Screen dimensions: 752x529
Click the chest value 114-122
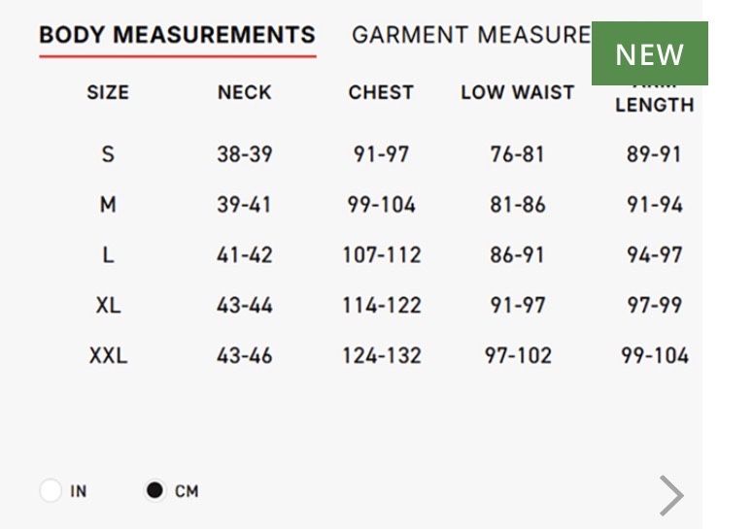click(381, 306)
